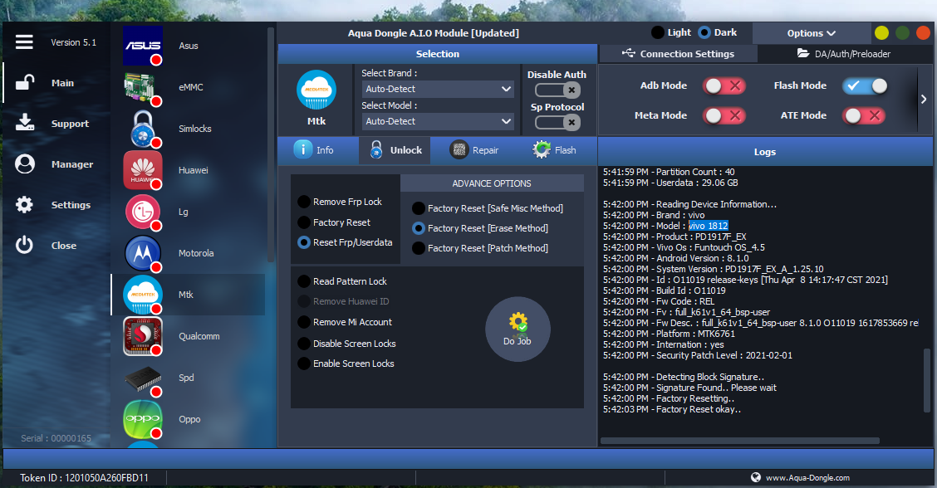Viewport: 937px width, 488px height.
Task: Choose Factory Reset [Safe Misc Method]
Action: pyautogui.click(x=488, y=207)
